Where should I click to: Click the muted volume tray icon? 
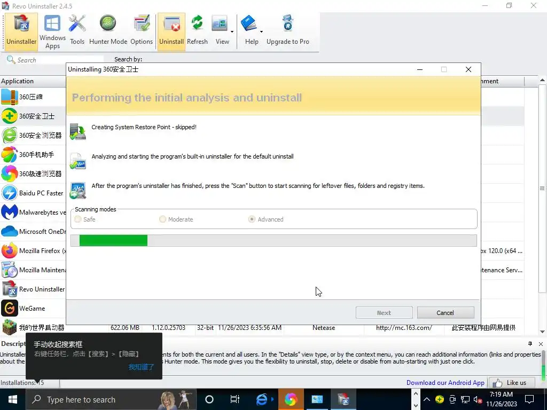(478, 399)
